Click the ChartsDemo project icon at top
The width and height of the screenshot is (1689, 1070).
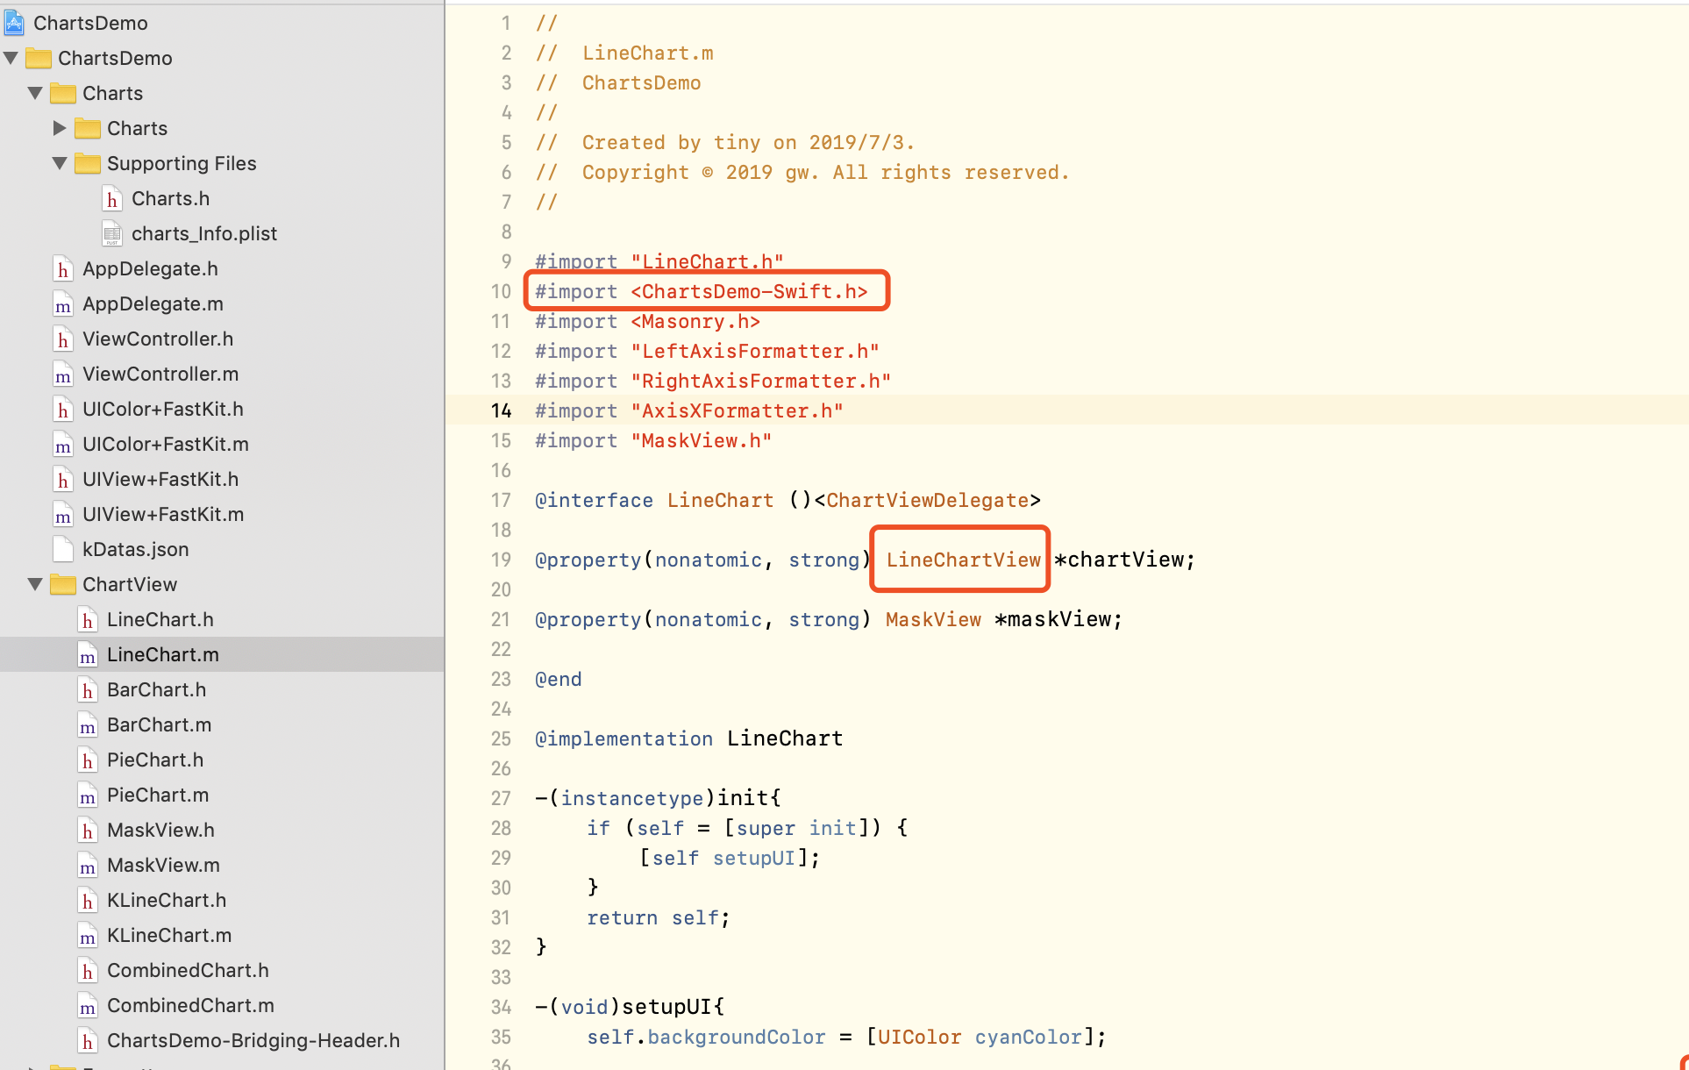(15, 23)
